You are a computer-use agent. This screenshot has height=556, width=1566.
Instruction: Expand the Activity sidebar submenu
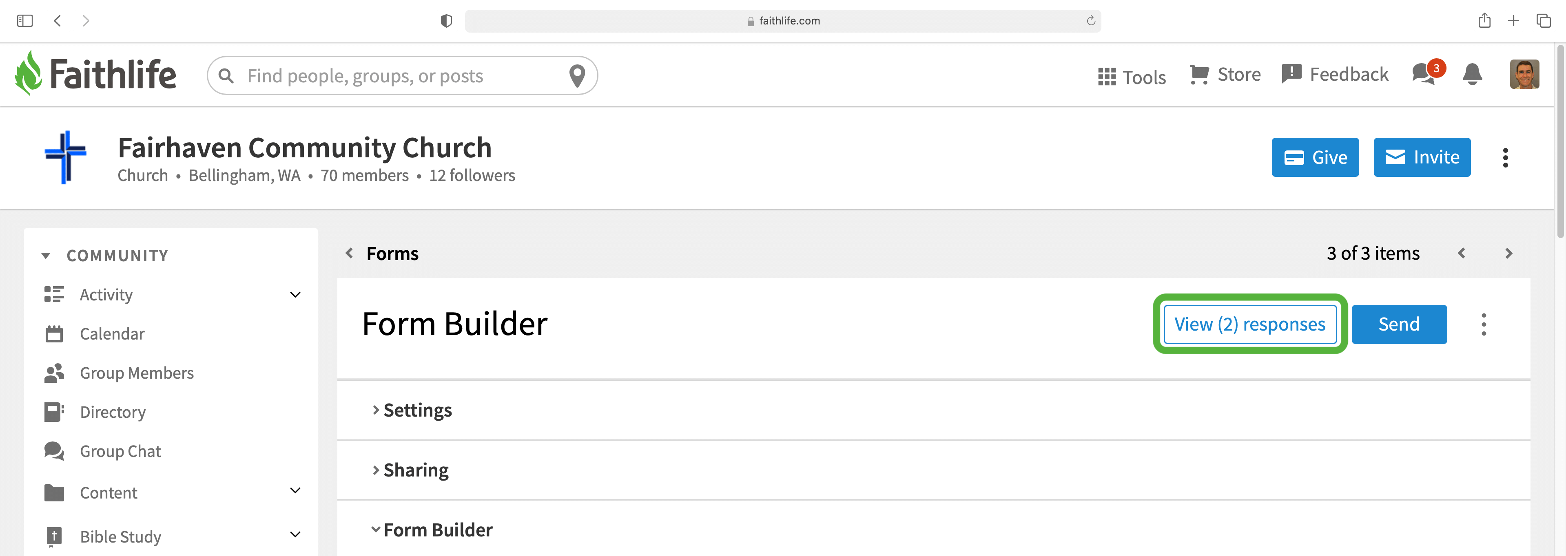point(295,295)
